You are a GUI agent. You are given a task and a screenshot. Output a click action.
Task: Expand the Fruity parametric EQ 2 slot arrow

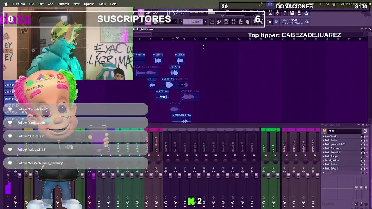(323, 144)
